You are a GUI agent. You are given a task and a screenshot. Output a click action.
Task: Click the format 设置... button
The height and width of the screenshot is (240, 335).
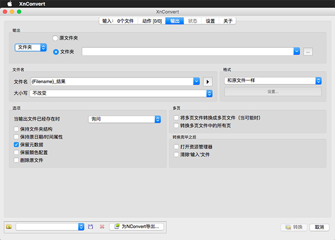click(273, 92)
